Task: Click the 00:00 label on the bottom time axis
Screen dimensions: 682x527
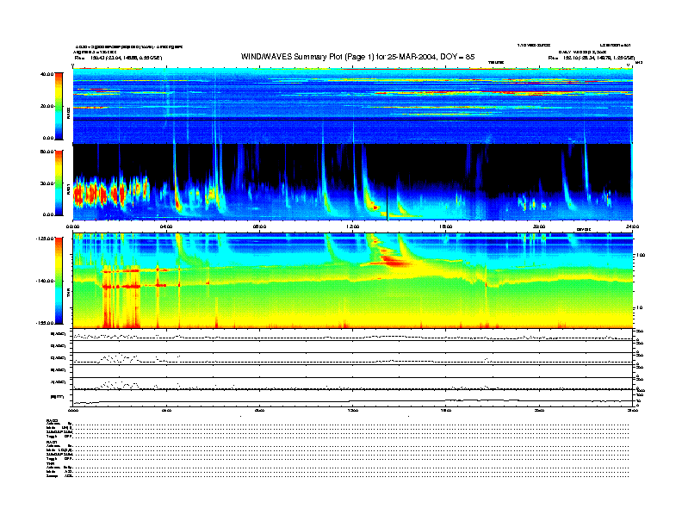Action: point(74,411)
